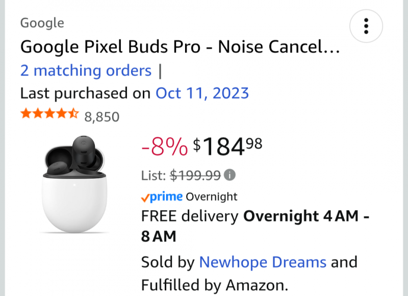
Task: Click the 'Overnight' text beside Prime
Action: [211, 196]
